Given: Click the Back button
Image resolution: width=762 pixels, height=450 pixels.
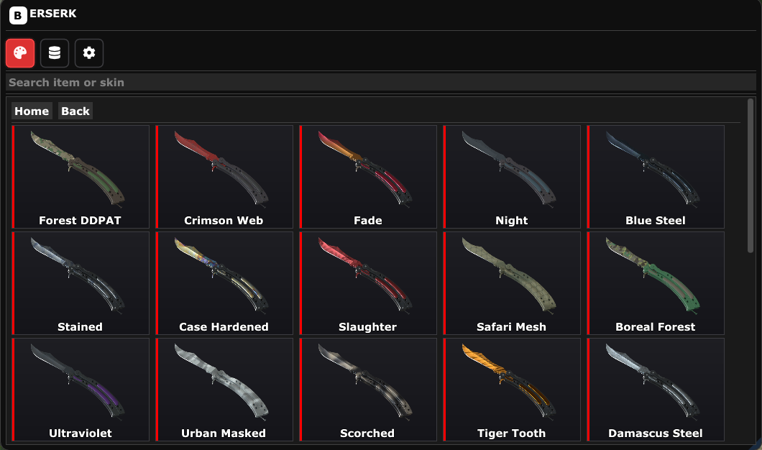Looking at the screenshot, I should pos(75,111).
